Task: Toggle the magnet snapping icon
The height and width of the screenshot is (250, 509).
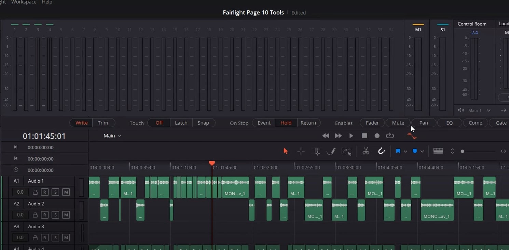Action: (x=381, y=151)
